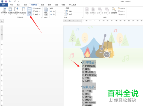Click the 上移一层 (Bring Forward) button
This screenshot has width=143, height=106.
(x=100, y=11)
